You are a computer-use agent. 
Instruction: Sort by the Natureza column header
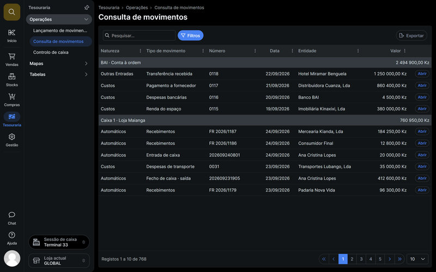110,51
